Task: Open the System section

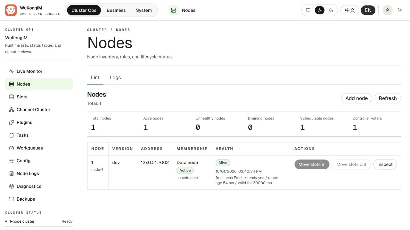Action: pyautogui.click(x=144, y=10)
